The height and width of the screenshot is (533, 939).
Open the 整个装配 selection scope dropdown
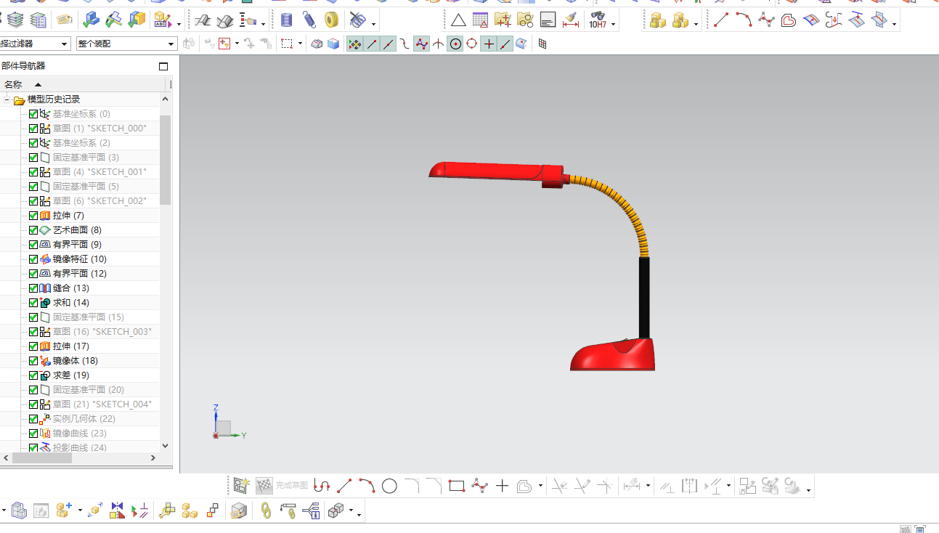[126, 44]
